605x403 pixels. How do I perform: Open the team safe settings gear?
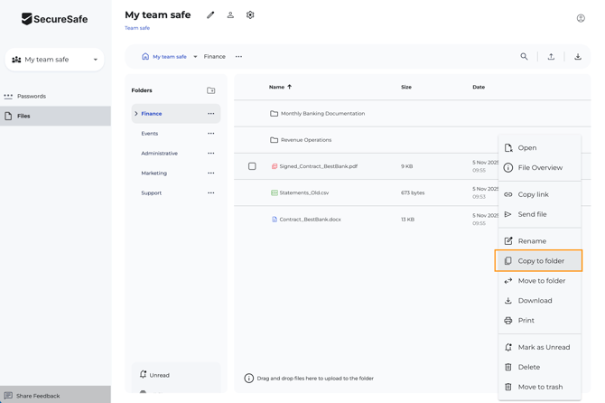(x=250, y=15)
